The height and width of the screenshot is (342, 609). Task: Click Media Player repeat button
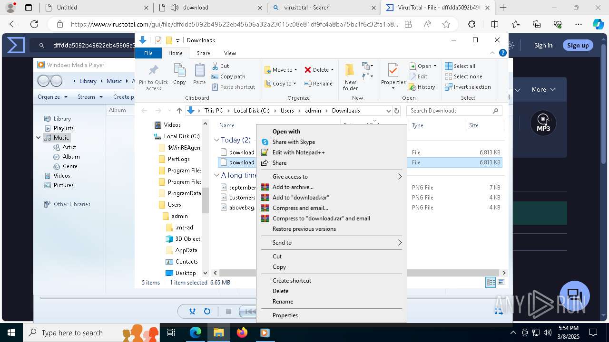(x=207, y=312)
